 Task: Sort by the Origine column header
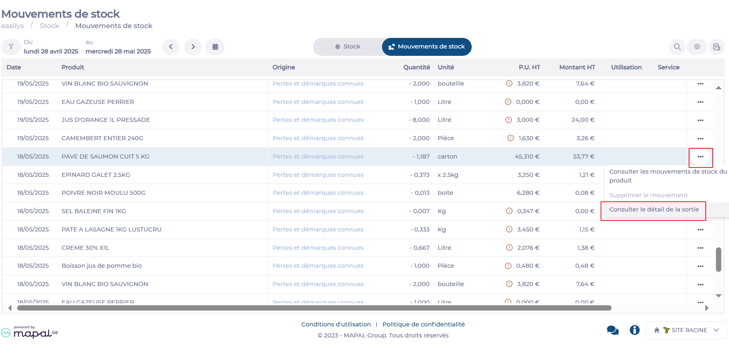coord(284,67)
